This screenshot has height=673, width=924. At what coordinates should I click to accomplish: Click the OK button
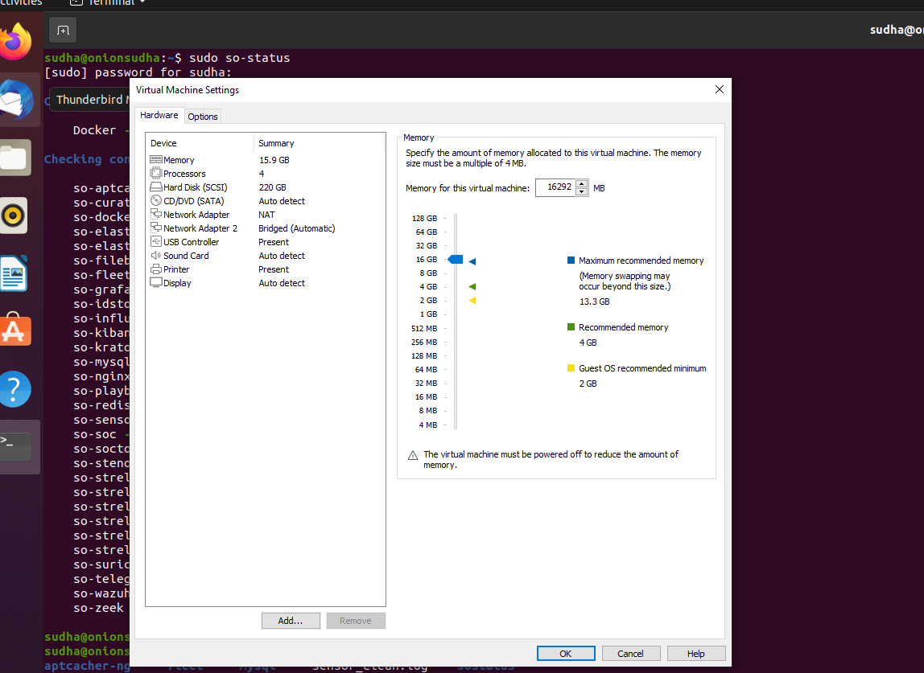click(x=566, y=654)
